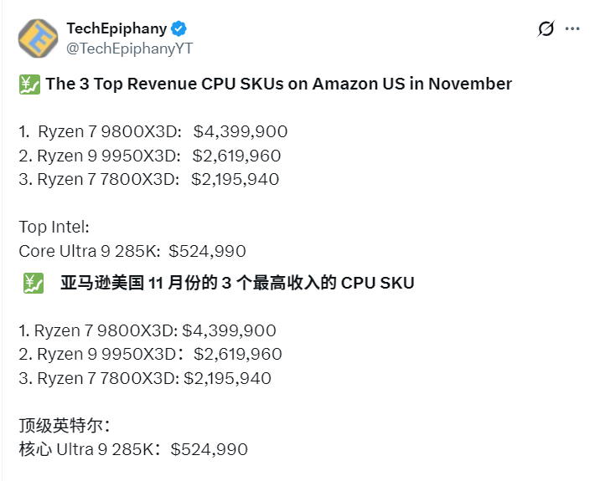Click the blue verified checkmark badge

click(x=179, y=28)
